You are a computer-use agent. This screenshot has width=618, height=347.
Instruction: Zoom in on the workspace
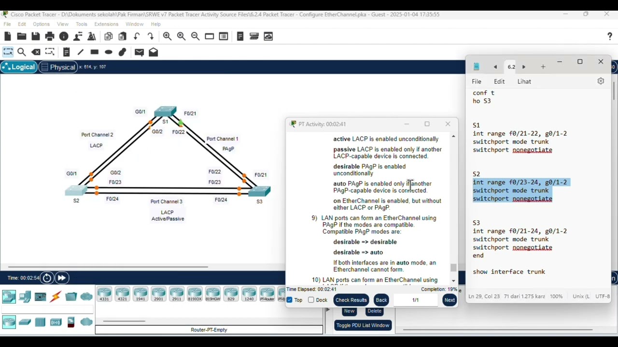[167, 36]
